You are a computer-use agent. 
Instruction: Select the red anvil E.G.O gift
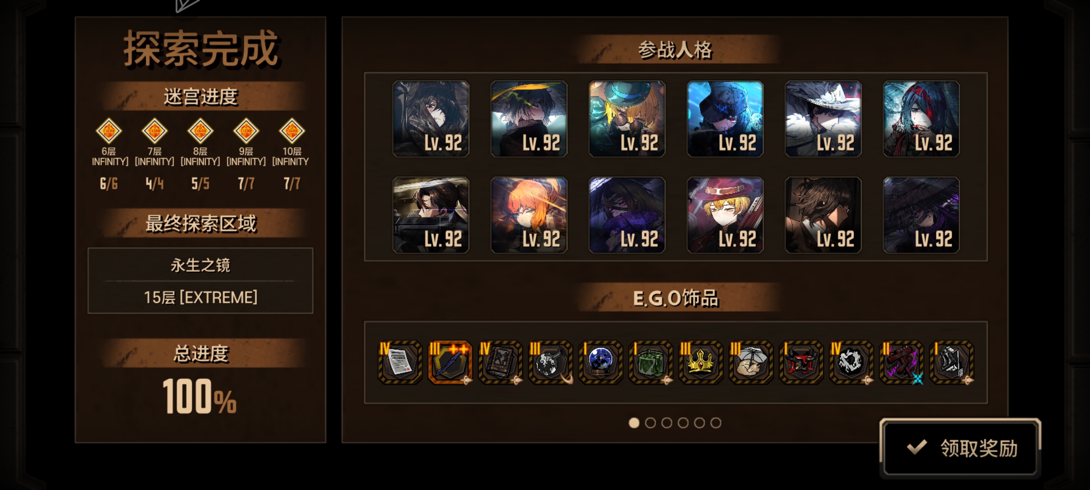point(801,362)
